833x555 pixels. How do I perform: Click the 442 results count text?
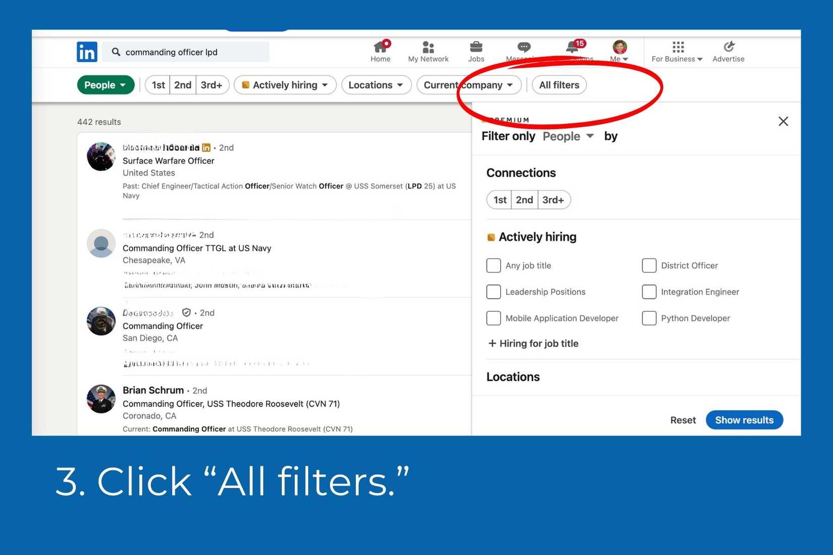click(x=99, y=122)
